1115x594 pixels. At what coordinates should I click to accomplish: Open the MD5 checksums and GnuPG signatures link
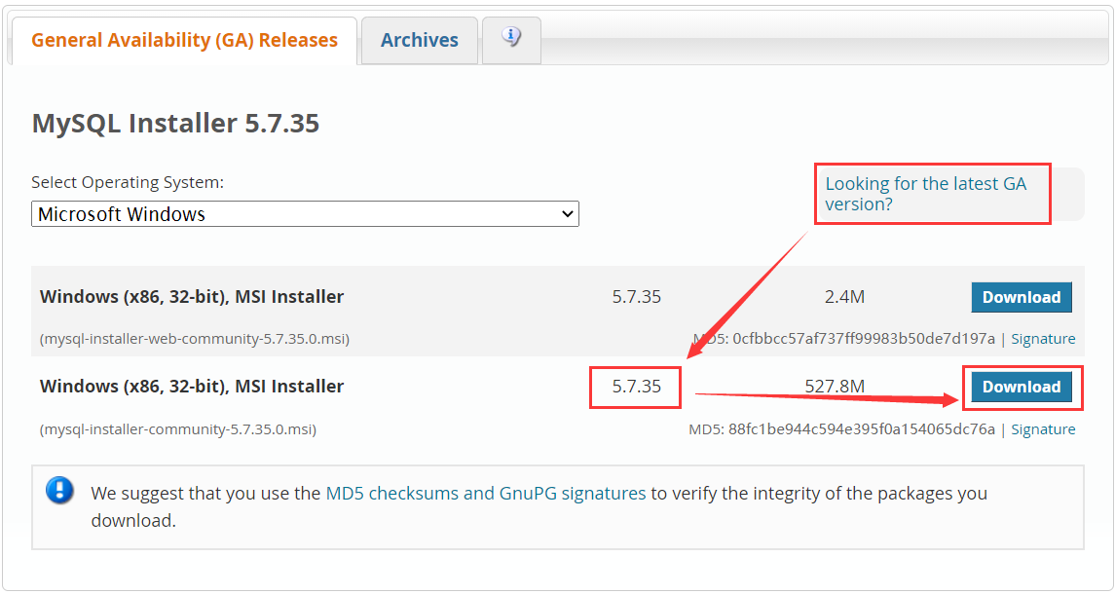[485, 494]
